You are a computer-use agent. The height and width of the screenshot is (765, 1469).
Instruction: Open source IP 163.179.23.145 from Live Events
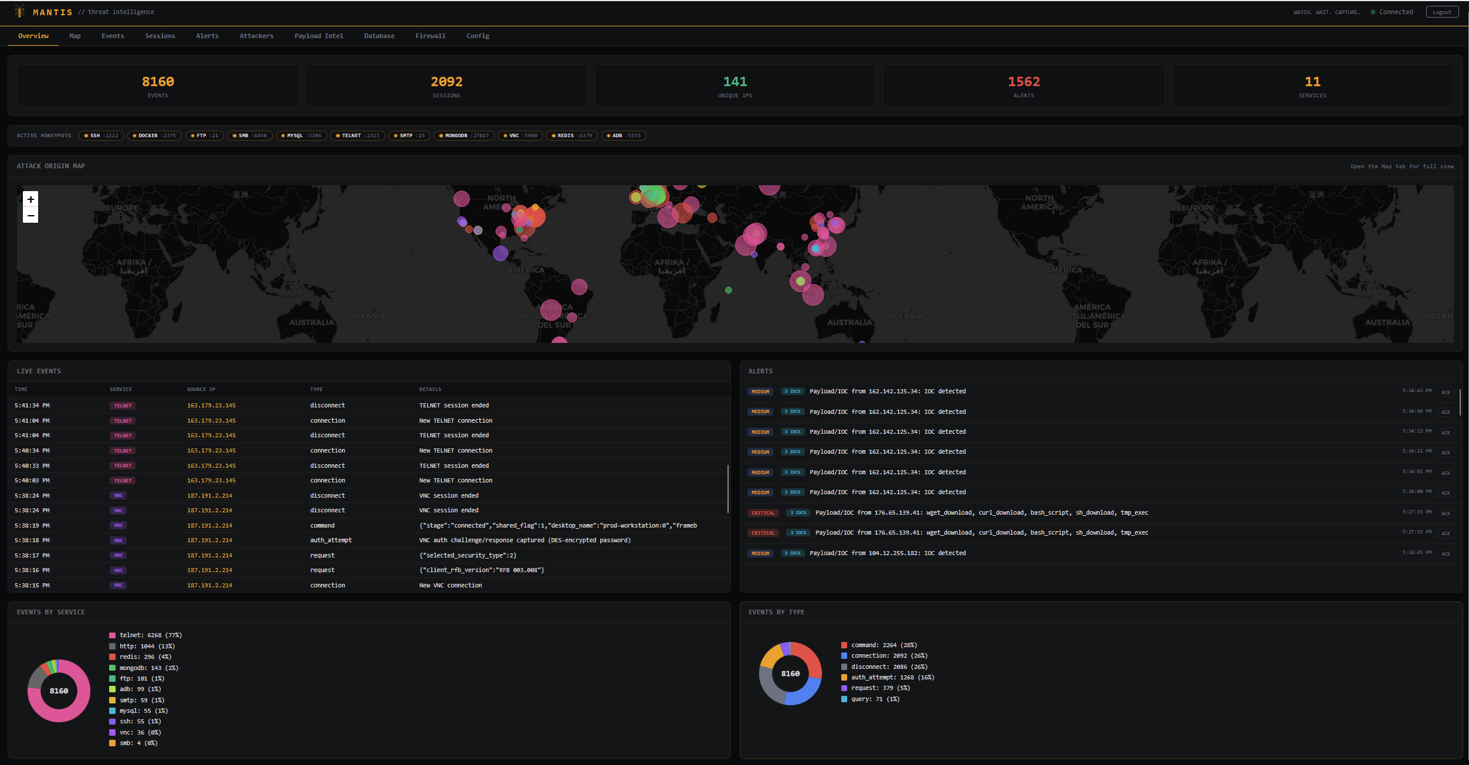(211, 405)
